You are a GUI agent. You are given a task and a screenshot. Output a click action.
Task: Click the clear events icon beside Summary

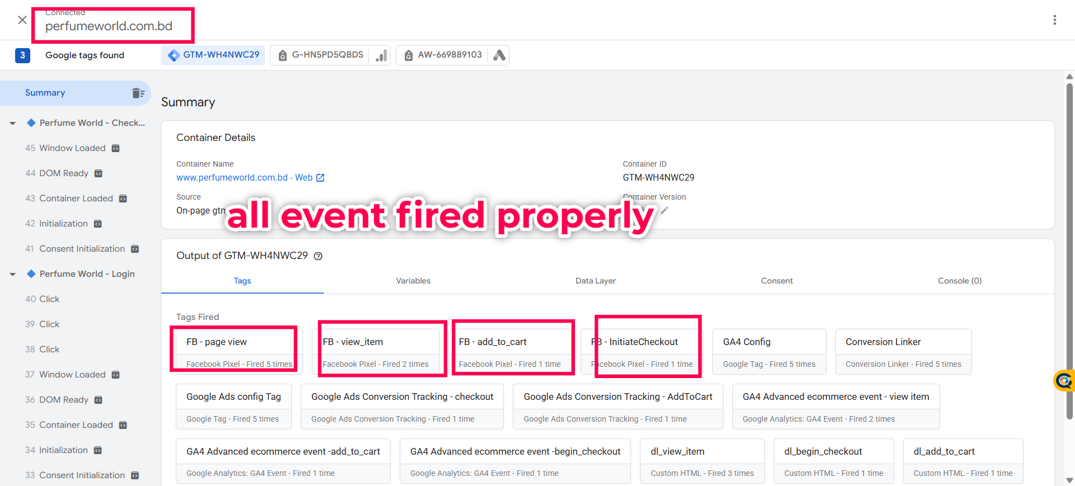(x=138, y=93)
